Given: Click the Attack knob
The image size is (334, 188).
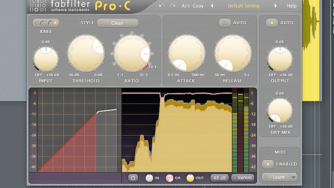Looking at the screenshot, I should (x=187, y=53).
